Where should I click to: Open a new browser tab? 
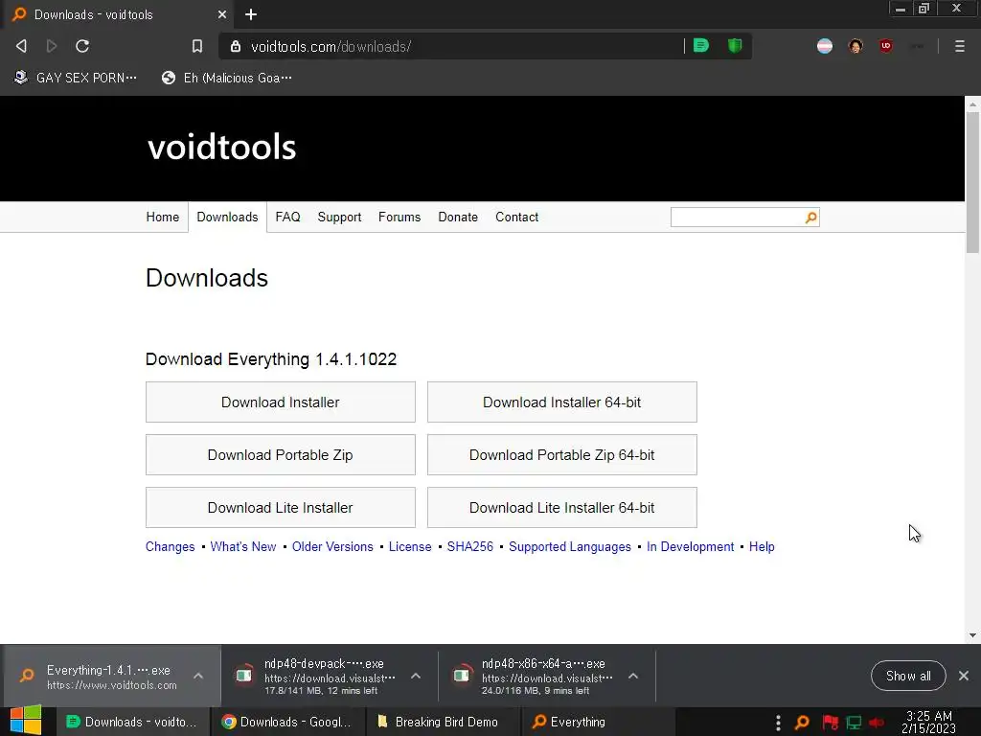(251, 14)
